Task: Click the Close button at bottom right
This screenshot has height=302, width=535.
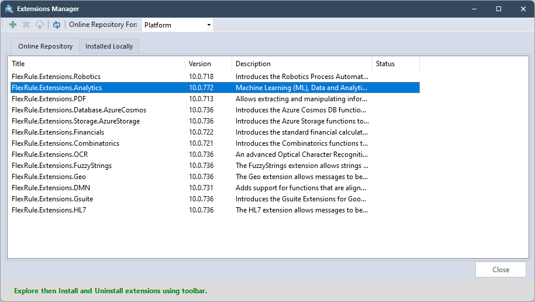Action: point(501,270)
